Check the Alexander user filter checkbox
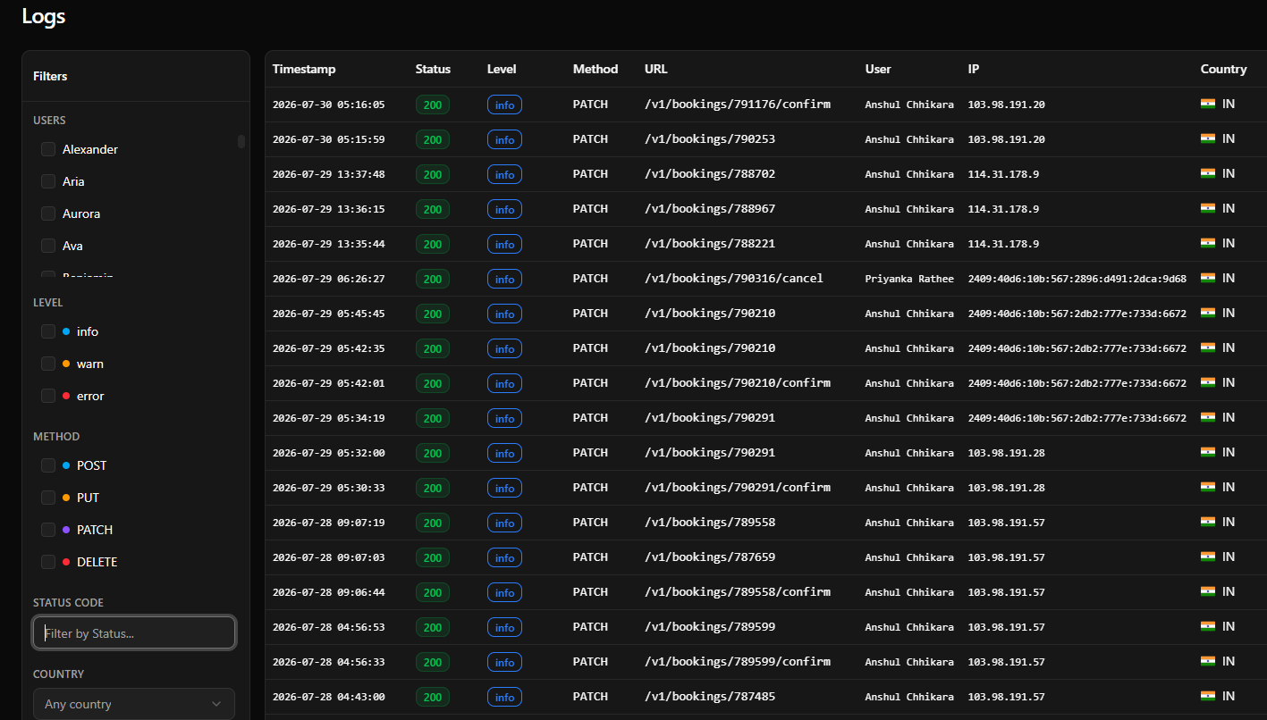This screenshot has width=1267, height=720. tap(48, 149)
